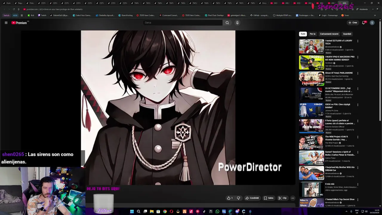
Task: Open Task View on the taskbar
Action: pyautogui.click(x=145, y=211)
